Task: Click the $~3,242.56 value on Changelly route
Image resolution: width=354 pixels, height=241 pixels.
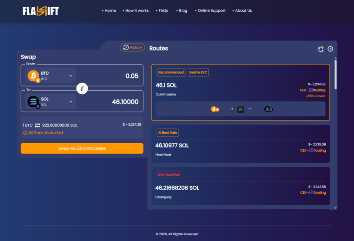Action: click(x=317, y=187)
